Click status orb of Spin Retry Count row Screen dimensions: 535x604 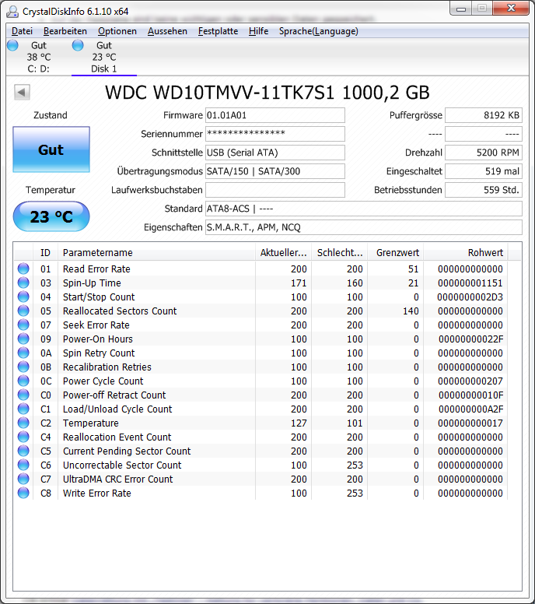[x=23, y=353]
